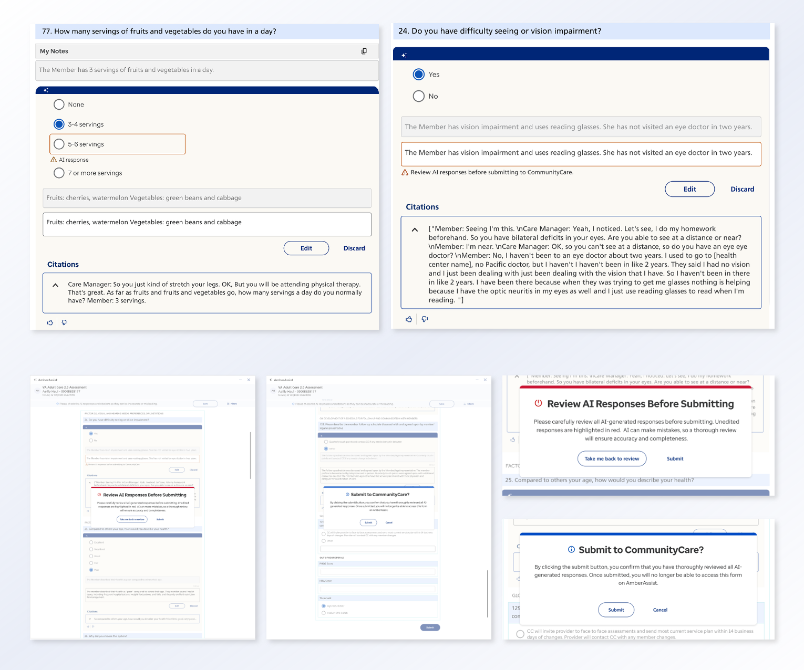This screenshot has width=804, height=670.
Task: Click sparkle AI icon above the servings options
Action: 46,90
